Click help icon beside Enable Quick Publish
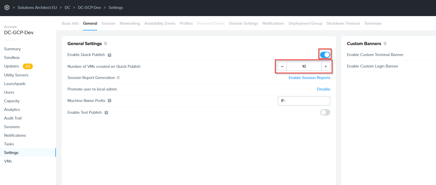The height and width of the screenshot is (185, 436). [x=110, y=55]
